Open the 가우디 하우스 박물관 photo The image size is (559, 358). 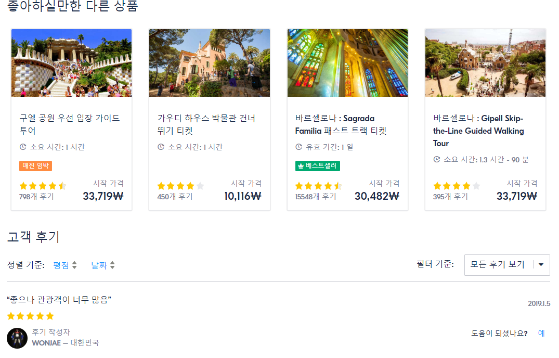(x=209, y=63)
